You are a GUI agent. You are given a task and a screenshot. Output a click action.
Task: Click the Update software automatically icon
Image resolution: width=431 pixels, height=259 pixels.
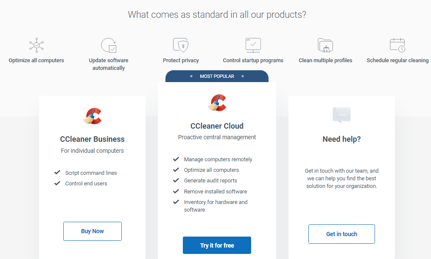pos(109,45)
